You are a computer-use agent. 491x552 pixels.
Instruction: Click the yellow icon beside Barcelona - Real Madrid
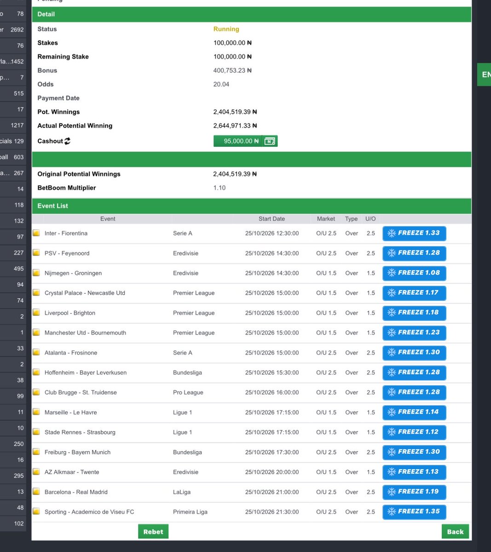[x=36, y=491]
